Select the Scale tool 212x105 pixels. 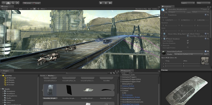[17, 3]
